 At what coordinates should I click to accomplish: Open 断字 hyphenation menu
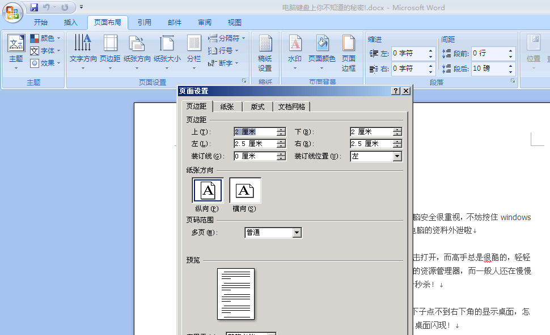click(x=223, y=63)
